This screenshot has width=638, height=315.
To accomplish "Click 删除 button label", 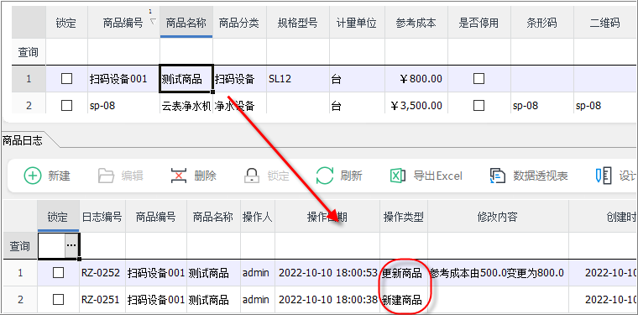I will [x=205, y=176].
